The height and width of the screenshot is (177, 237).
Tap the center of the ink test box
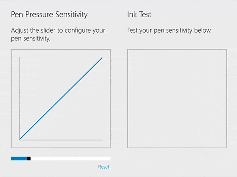point(177,99)
